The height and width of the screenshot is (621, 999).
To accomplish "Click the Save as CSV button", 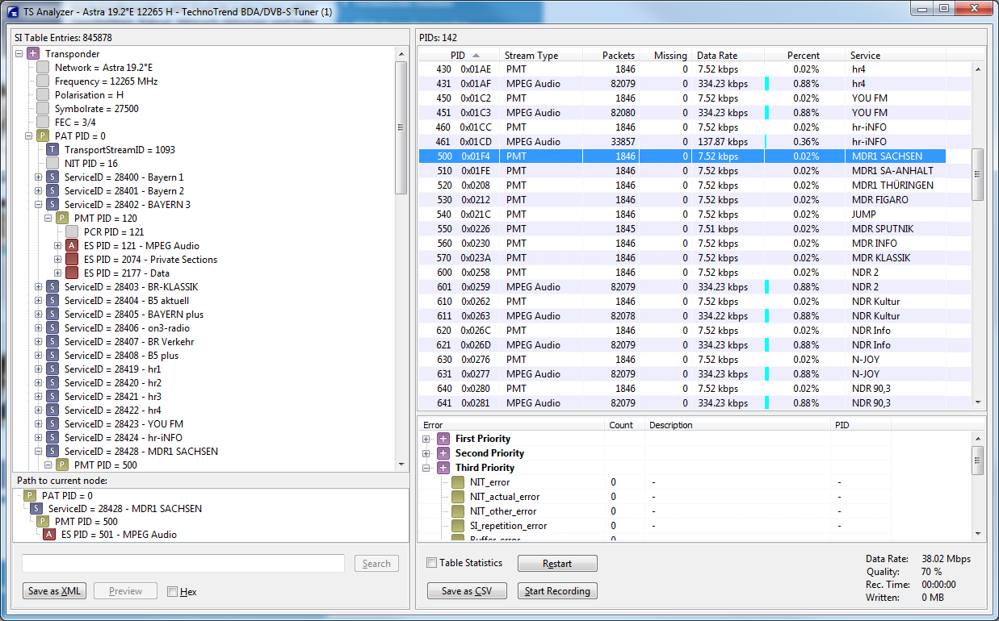I will click(467, 591).
